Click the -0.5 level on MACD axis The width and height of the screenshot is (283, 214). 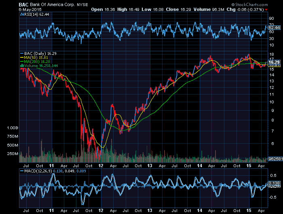click(272, 197)
